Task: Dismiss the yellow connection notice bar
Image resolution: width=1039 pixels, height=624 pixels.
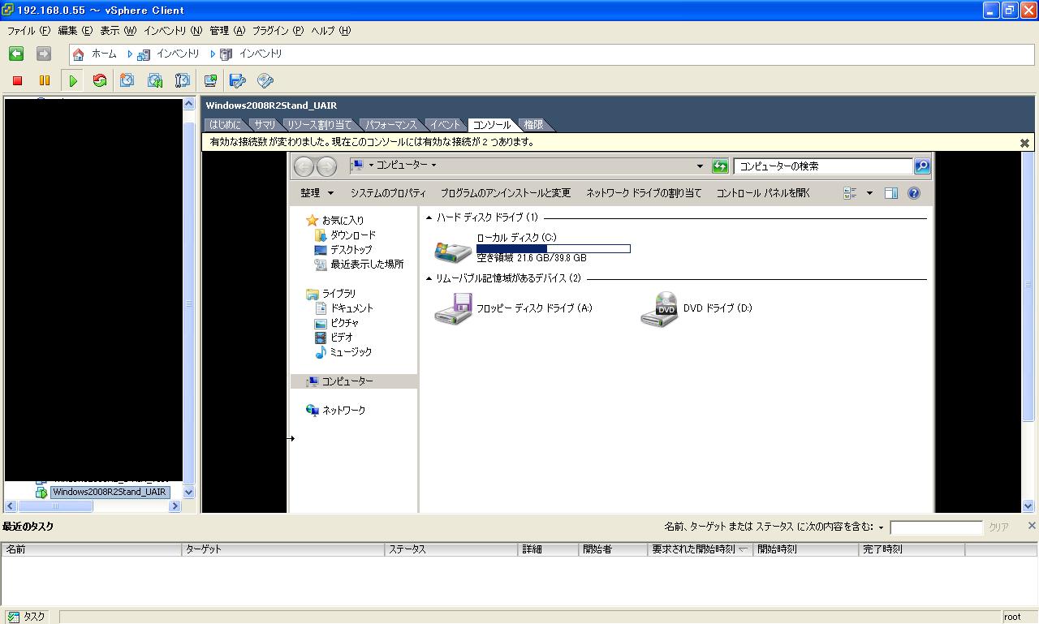Action: click(x=1024, y=143)
